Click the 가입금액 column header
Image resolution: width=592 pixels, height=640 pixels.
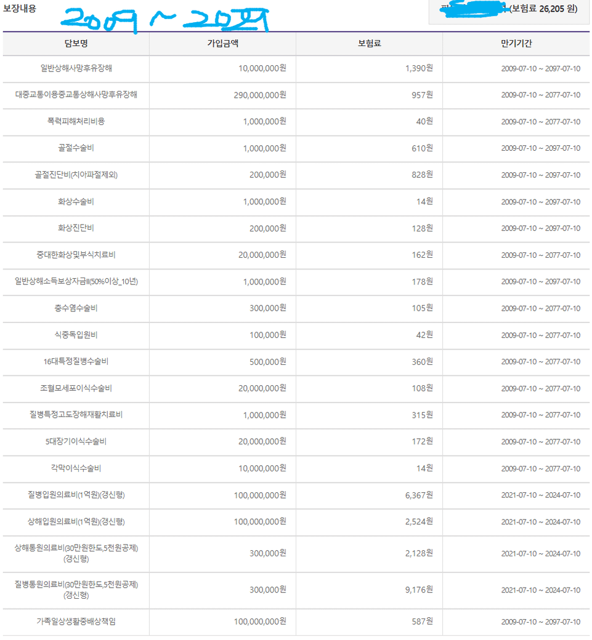(222, 44)
